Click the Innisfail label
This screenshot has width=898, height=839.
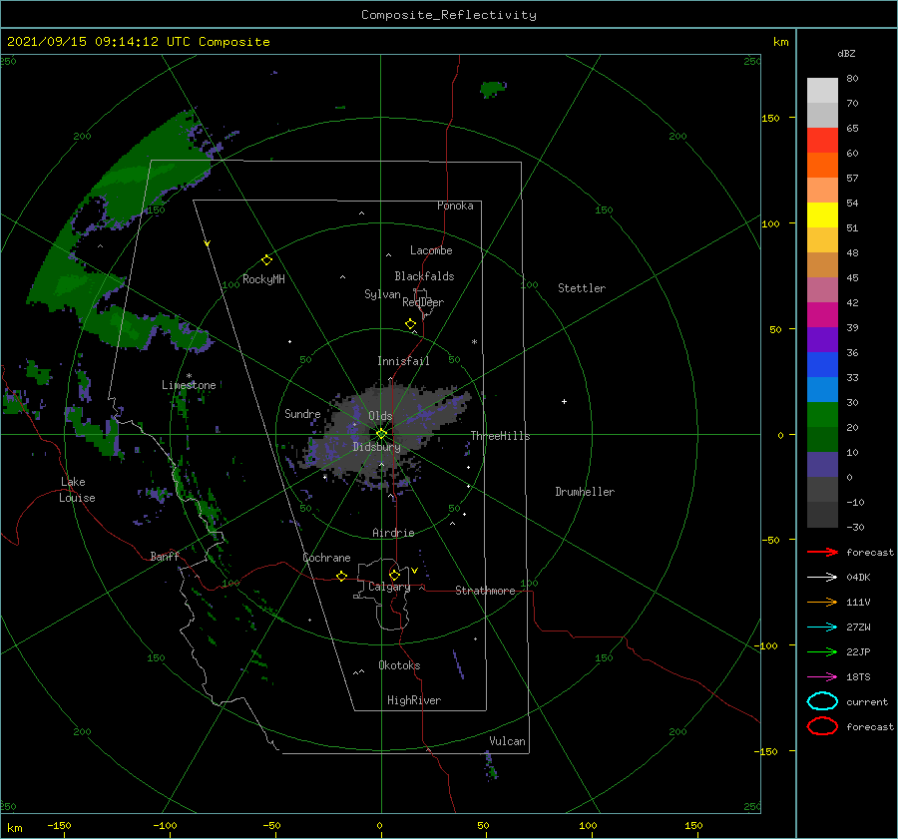(403, 361)
